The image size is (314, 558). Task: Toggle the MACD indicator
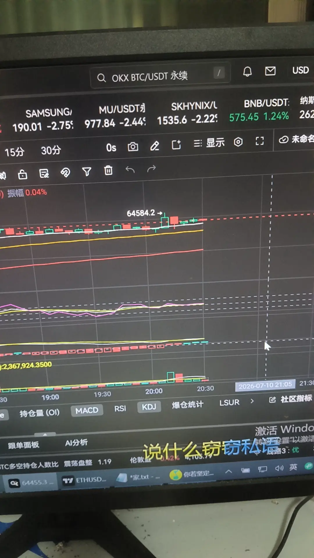tap(87, 411)
